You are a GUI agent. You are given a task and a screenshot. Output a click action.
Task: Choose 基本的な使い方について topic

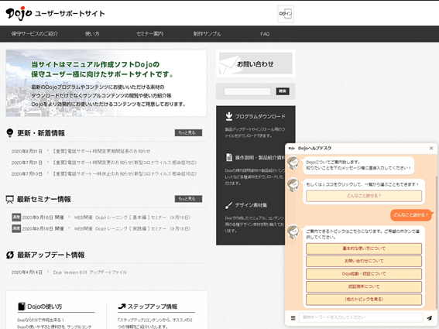coord(364,248)
